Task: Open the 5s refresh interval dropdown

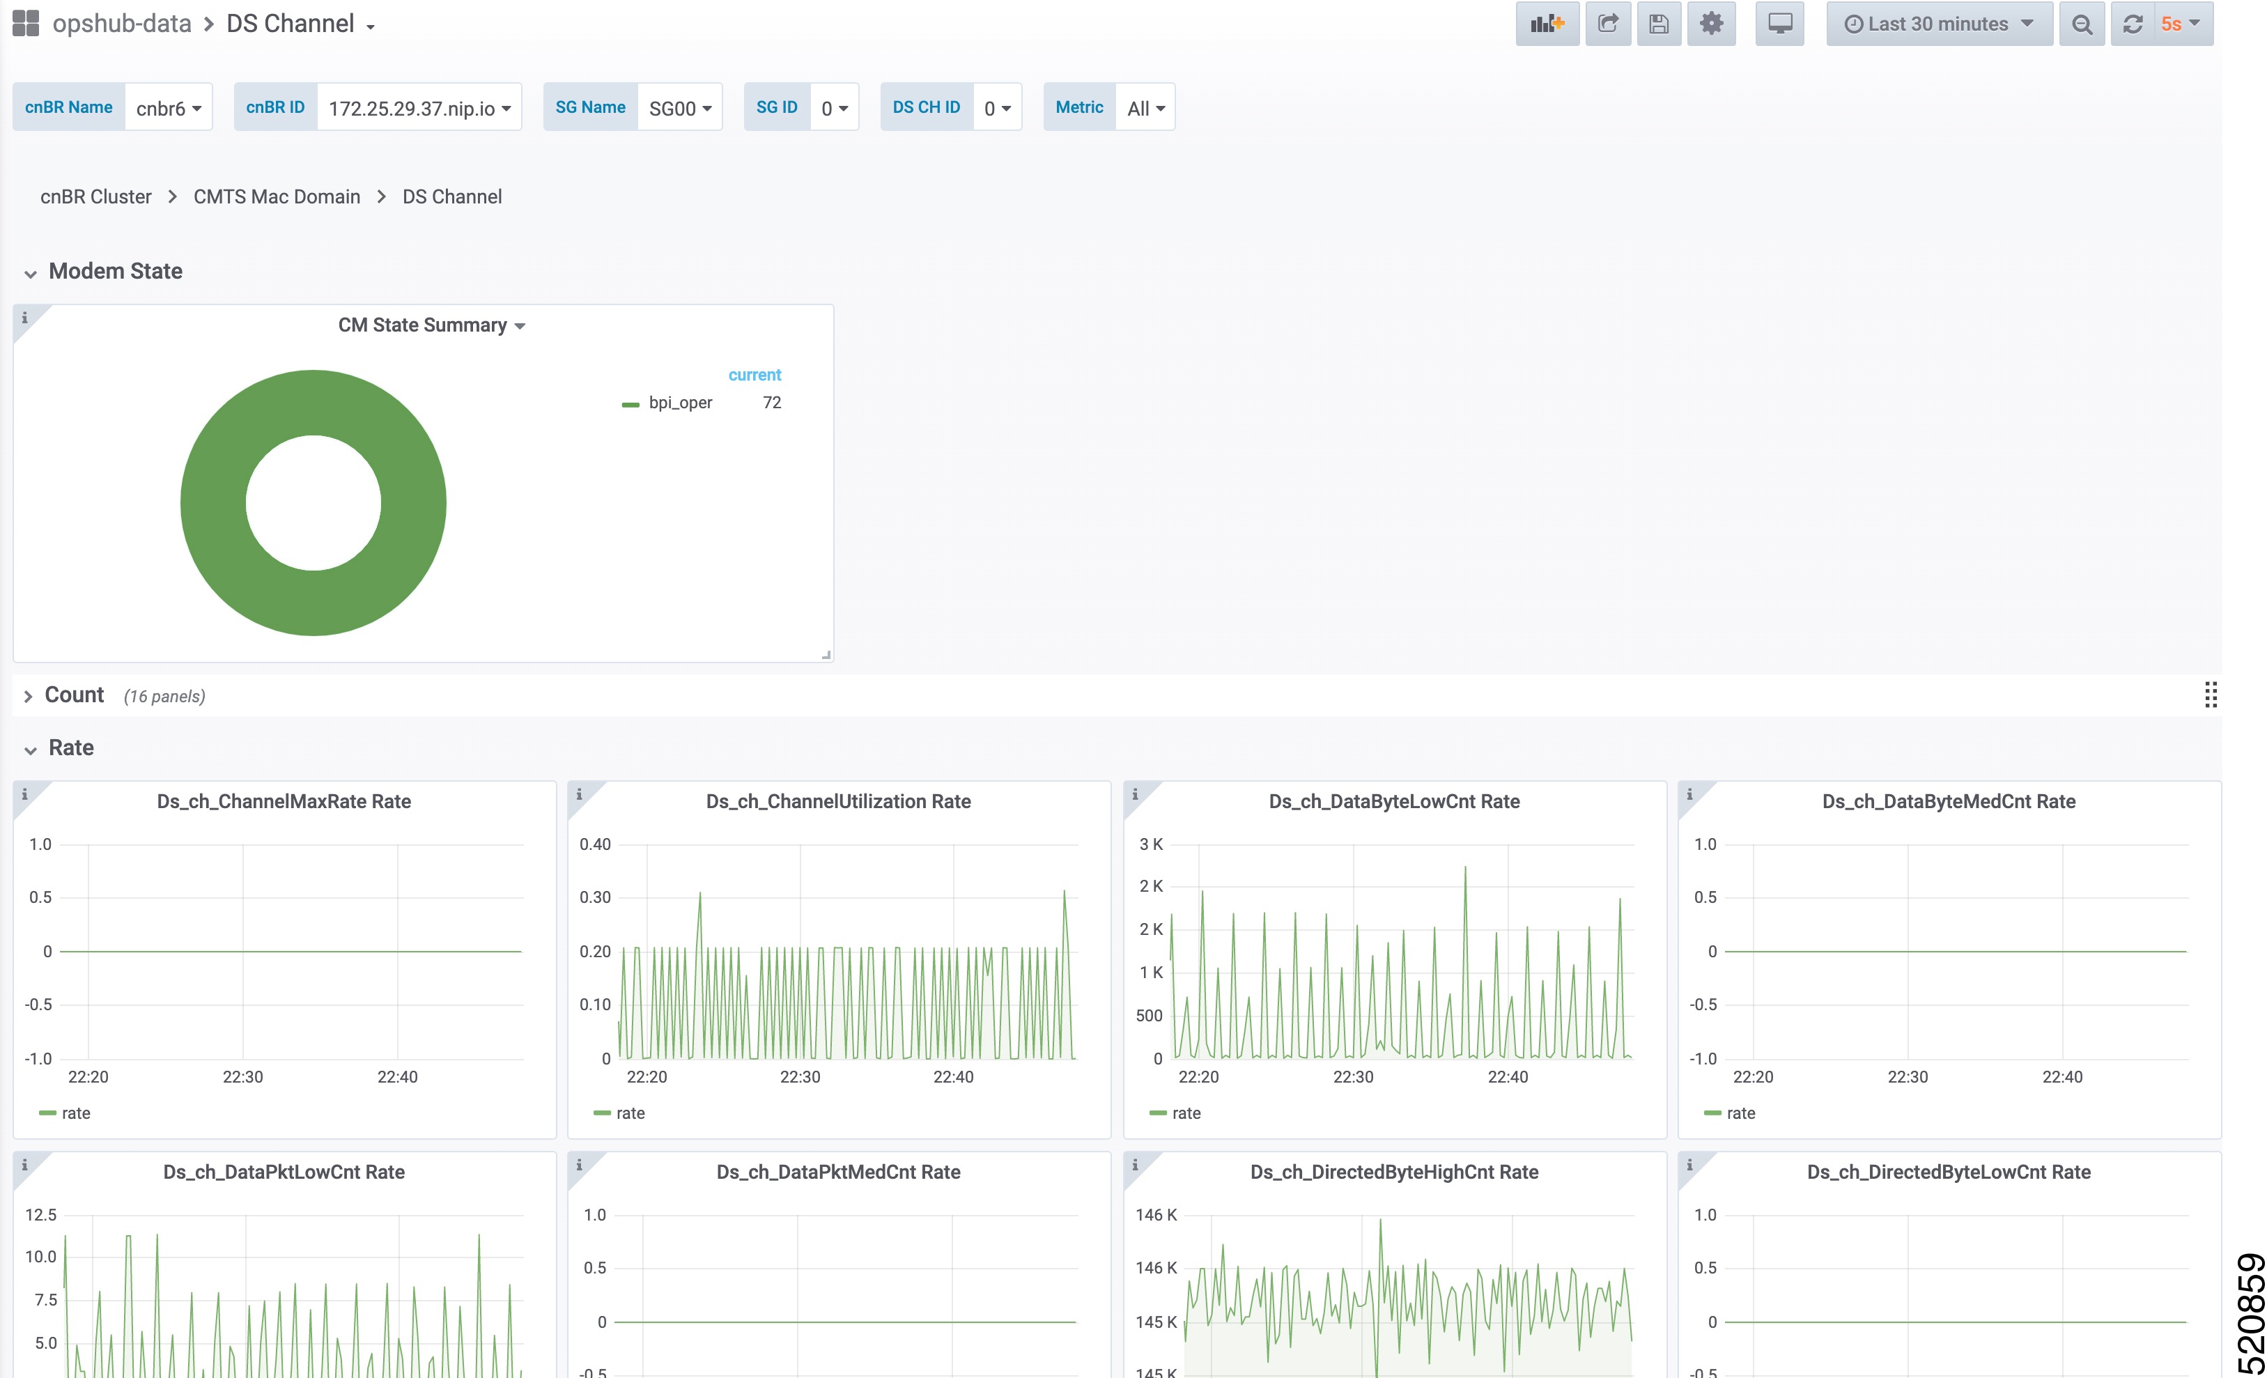Action: coord(2183,24)
